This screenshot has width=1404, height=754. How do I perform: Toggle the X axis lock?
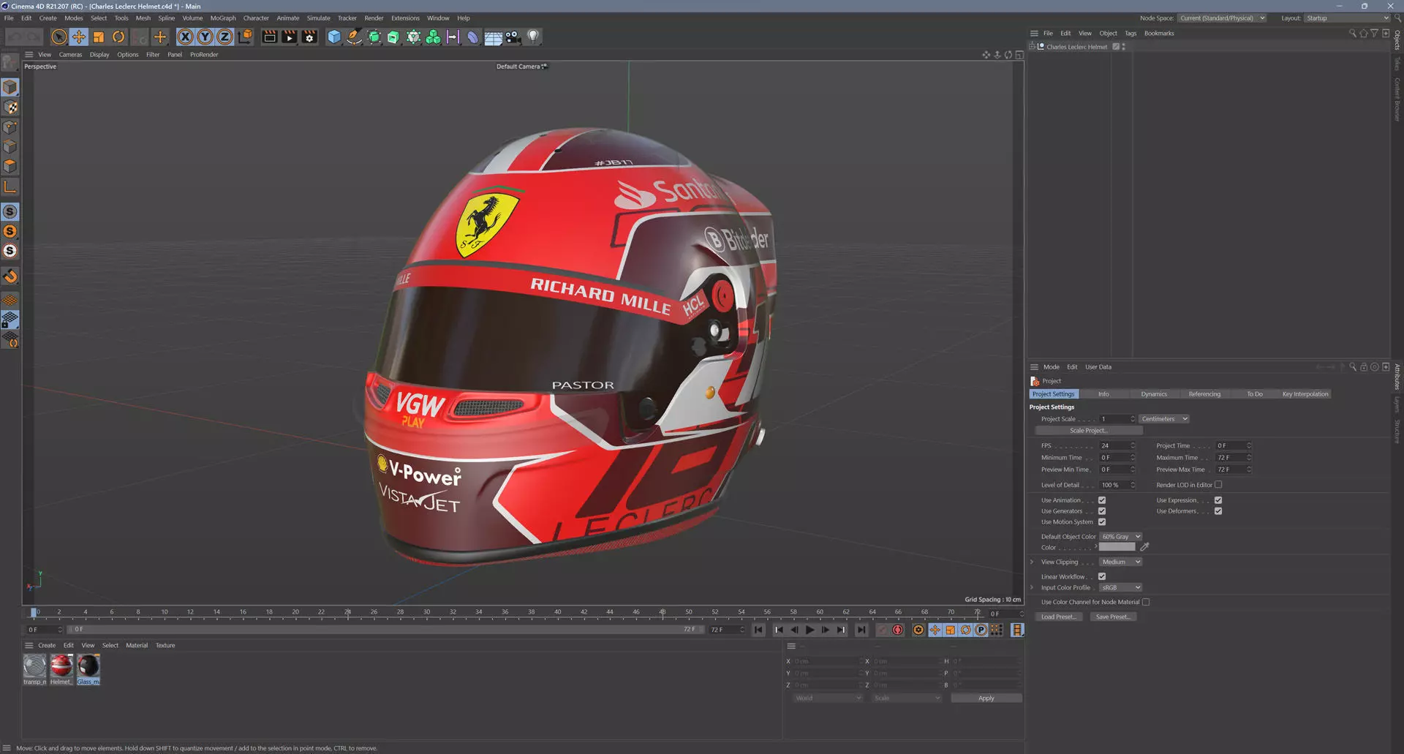pos(186,37)
